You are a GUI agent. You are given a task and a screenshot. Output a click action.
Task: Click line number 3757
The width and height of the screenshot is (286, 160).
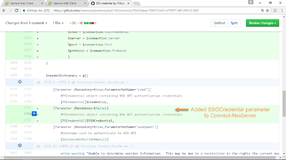(x=28, y=120)
